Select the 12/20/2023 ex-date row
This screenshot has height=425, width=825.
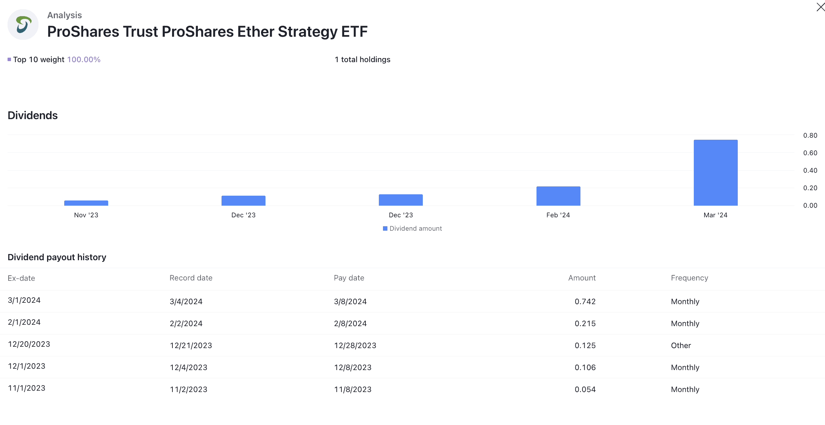(29, 344)
